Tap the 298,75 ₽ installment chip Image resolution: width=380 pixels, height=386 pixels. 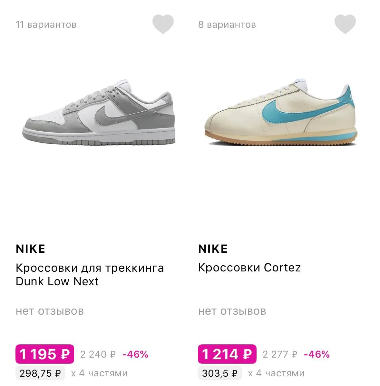click(40, 373)
